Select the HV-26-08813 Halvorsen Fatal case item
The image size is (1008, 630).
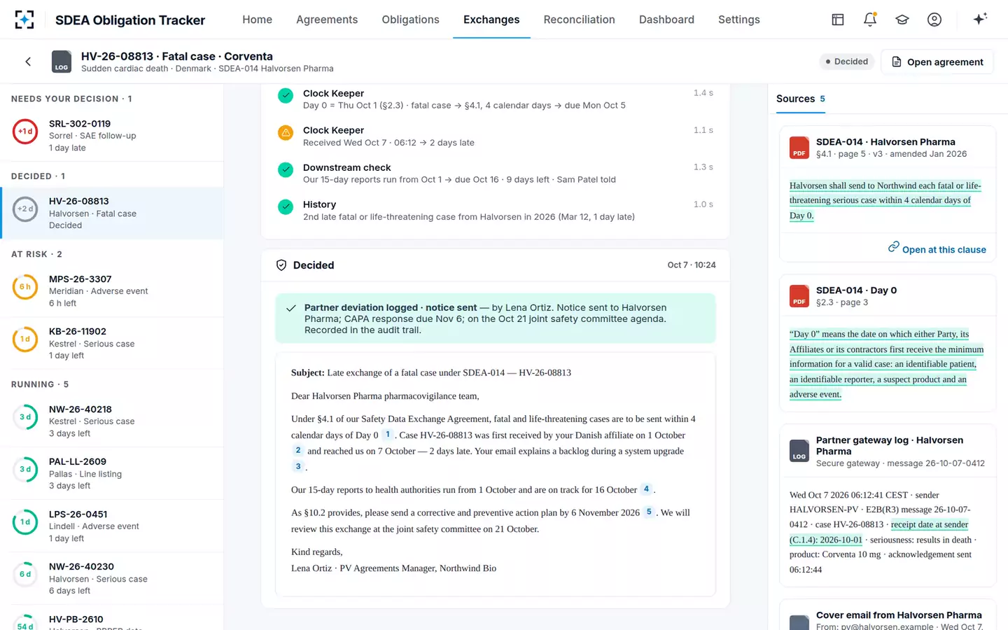tap(112, 213)
